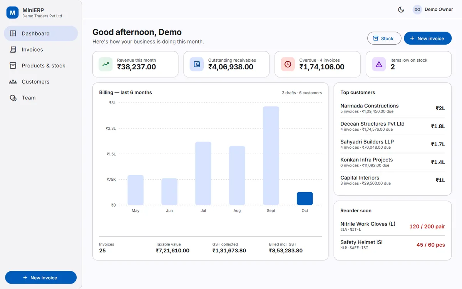Click the ₹1.4L amount for Konkan
This screenshot has height=289, width=462.
(x=438, y=162)
